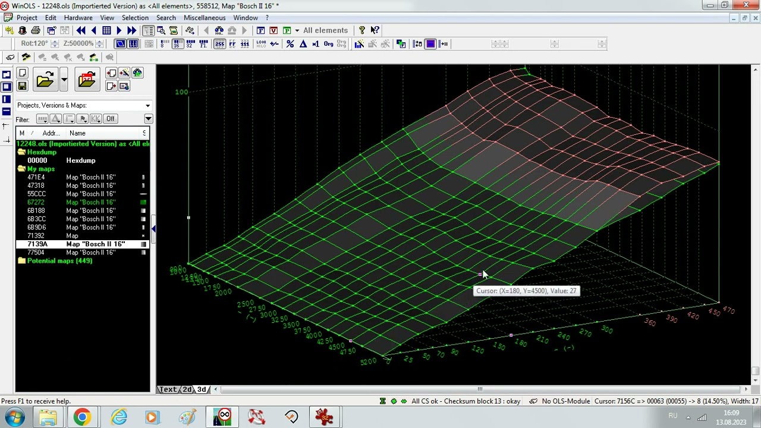
Task: Click the percent display icon
Action: [x=290, y=44]
